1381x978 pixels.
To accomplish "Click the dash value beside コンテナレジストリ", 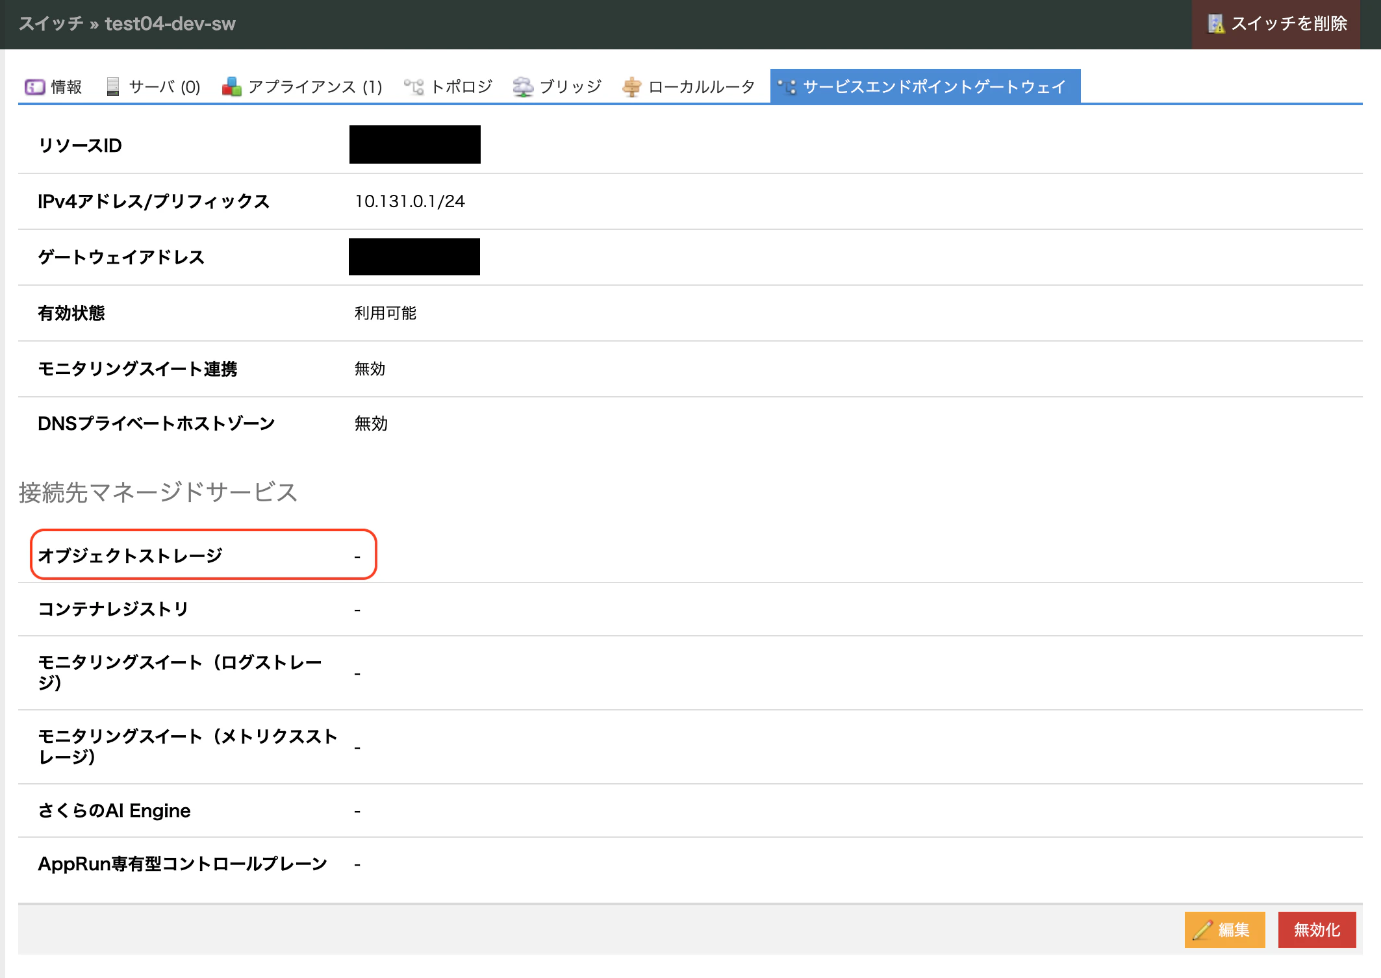I will pos(357,610).
